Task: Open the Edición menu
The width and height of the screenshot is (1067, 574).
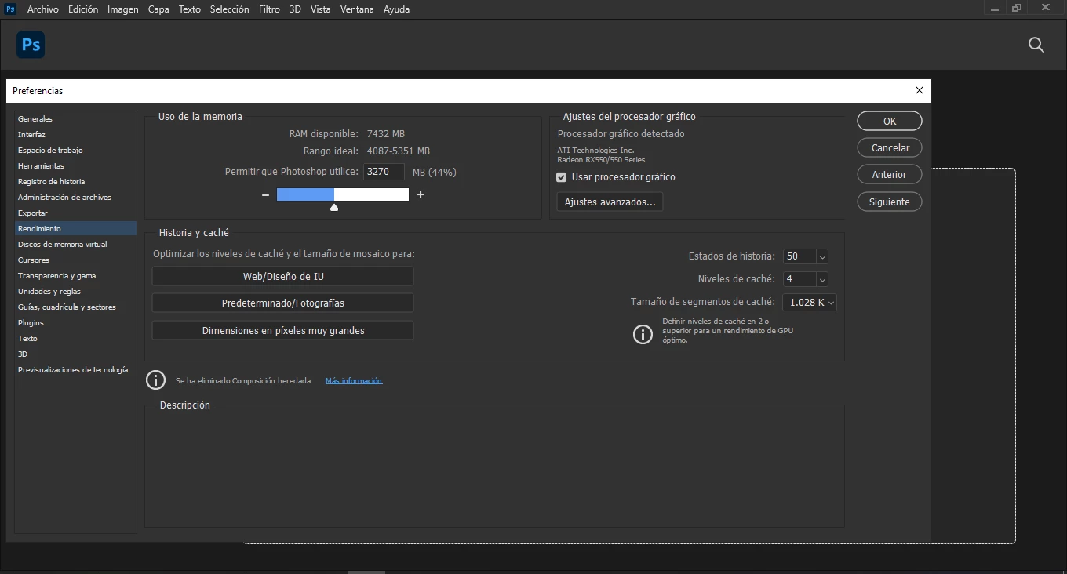Action: (x=83, y=9)
